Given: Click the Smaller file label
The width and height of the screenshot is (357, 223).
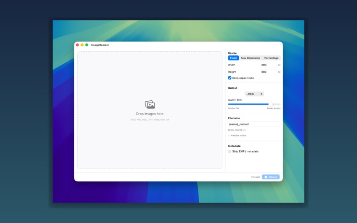Looking at the screenshot, I should pyautogui.click(x=233, y=108).
